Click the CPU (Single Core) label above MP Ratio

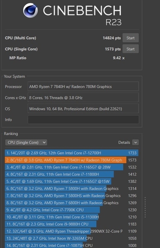point(21,49)
